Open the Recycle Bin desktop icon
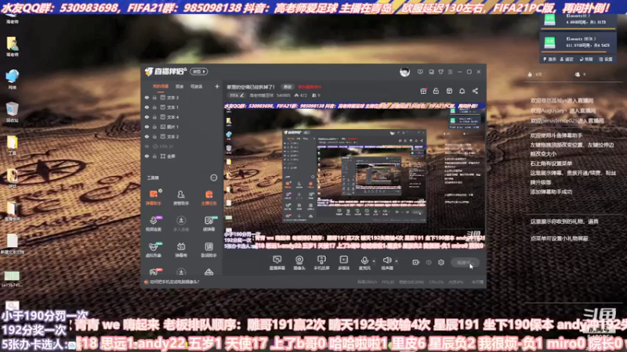This screenshot has width=627, height=352. (13, 112)
